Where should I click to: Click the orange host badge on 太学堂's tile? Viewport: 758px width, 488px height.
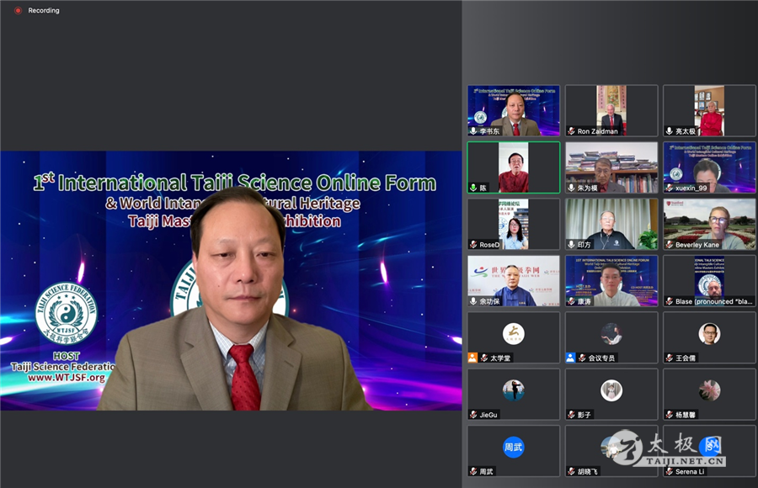click(x=473, y=358)
